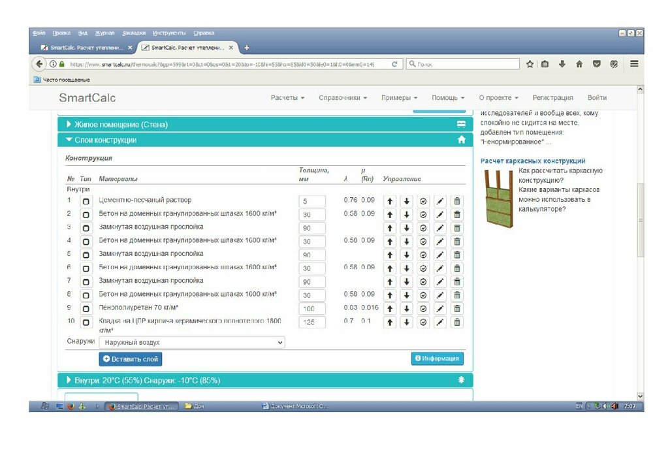The image size is (653, 461).
Task: Bookmark page with star icon
Action: pyautogui.click(x=530, y=64)
